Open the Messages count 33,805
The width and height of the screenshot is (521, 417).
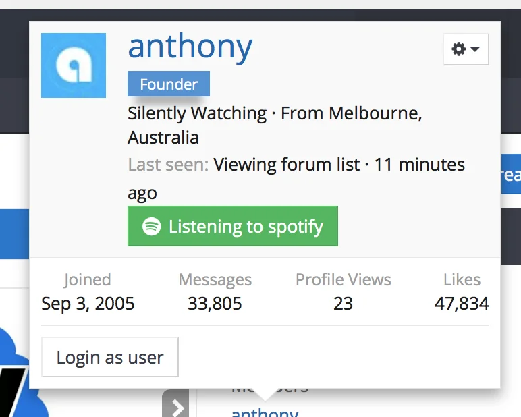(x=215, y=304)
